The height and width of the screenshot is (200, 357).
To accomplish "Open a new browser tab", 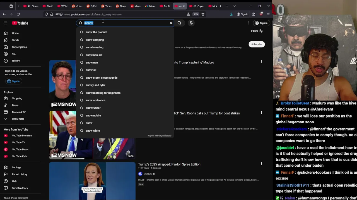I will tap(227, 6).
